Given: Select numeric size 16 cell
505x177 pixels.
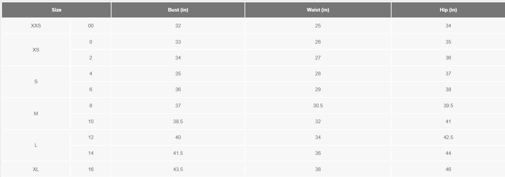Looking at the screenshot, I should [x=91, y=169].
